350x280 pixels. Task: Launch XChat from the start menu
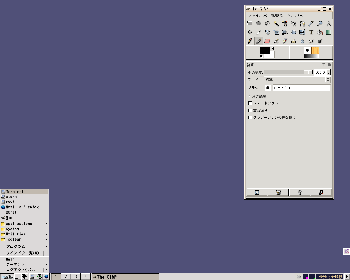25,212
